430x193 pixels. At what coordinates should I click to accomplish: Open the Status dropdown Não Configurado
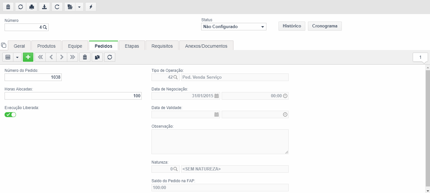234,27
